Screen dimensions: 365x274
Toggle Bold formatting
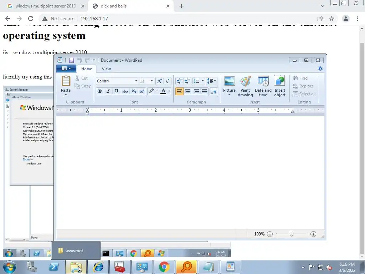(100, 91)
